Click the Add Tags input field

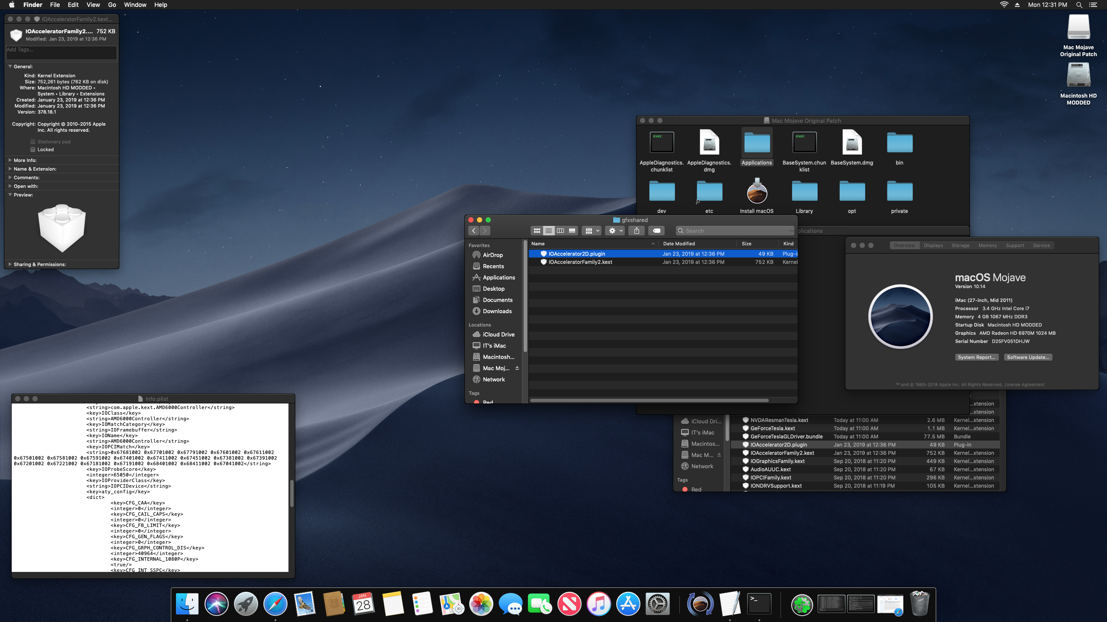61,52
